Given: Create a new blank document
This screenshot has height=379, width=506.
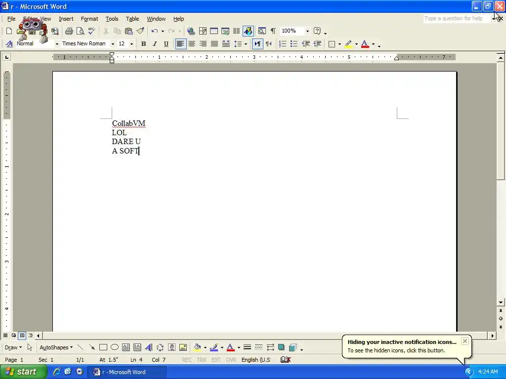Looking at the screenshot, I should click(9, 31).
